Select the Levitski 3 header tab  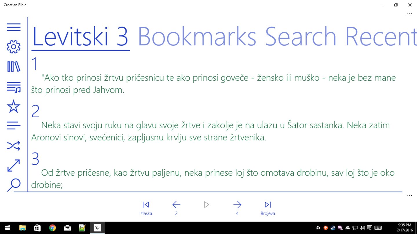click(x=80, y=37)
